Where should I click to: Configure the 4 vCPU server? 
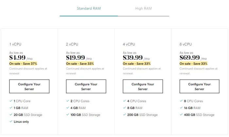(143, 86)
